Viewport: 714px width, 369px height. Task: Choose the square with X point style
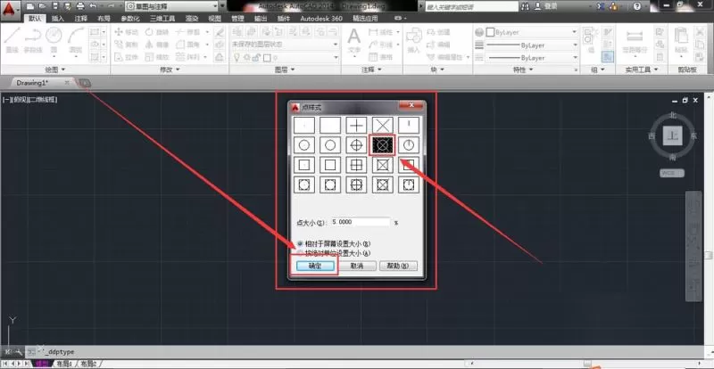(383, 165)
